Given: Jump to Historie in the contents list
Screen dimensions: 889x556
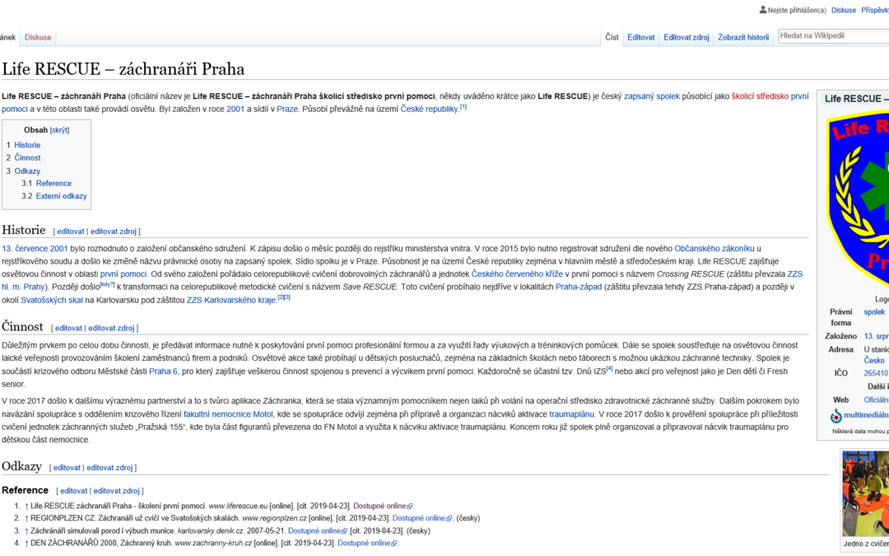Looking at the screenshot, I should click(x=27, y=145).
